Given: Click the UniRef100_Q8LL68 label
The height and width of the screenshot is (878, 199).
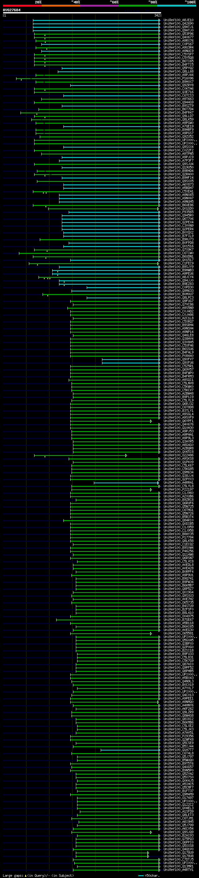Looking at the screenshot, I should [178, 72].
